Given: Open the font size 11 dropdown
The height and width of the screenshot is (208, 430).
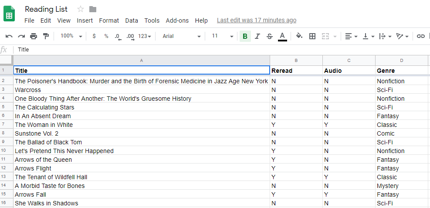Looking at the screenshot, I should 222,36.
